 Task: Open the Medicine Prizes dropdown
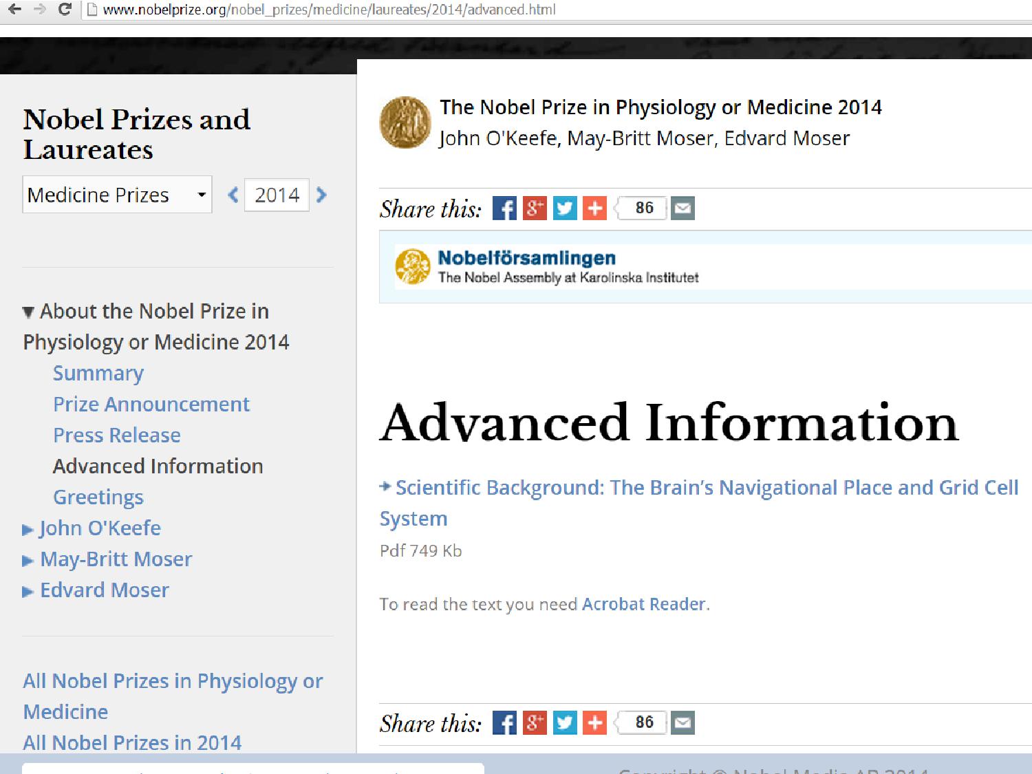(117, 195)
